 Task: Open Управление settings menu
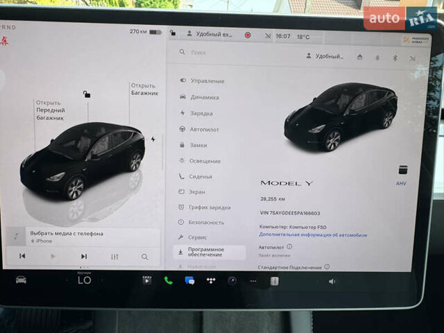202,81
